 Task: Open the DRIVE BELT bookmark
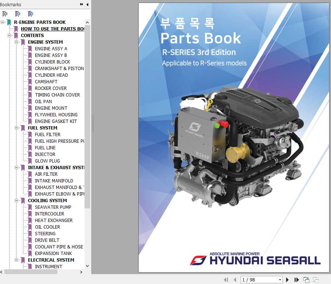47,240
